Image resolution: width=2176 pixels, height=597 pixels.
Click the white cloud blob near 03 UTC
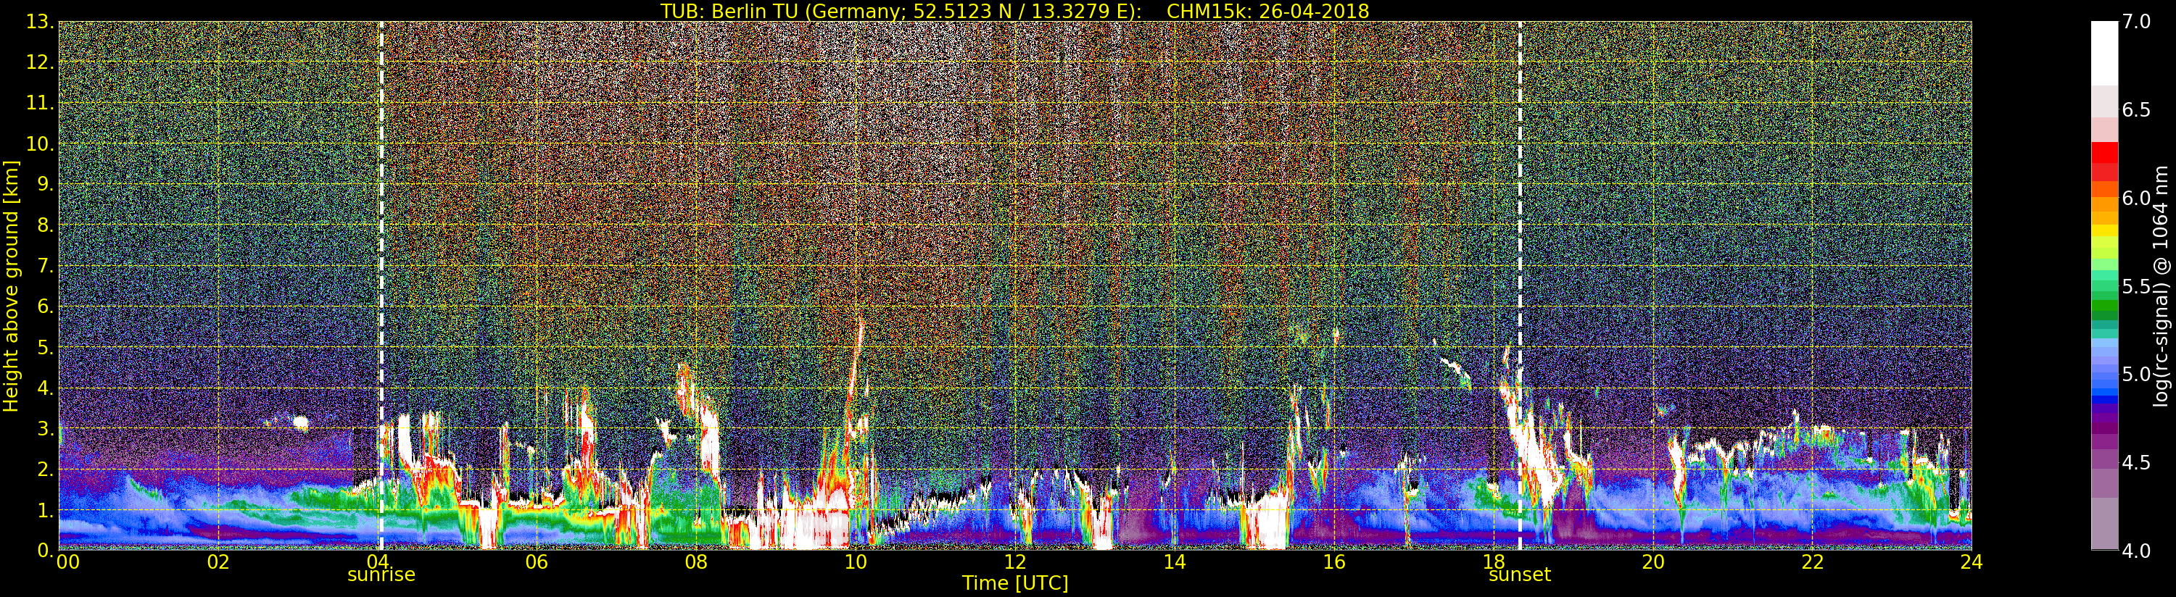pyautogui.click(x=301, y=423)
